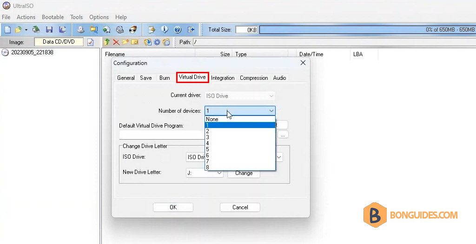Image resolution: width=476 pixels, height=244 pixels.
Task: Choose 2 in the devices list
Action: point(240,131)
